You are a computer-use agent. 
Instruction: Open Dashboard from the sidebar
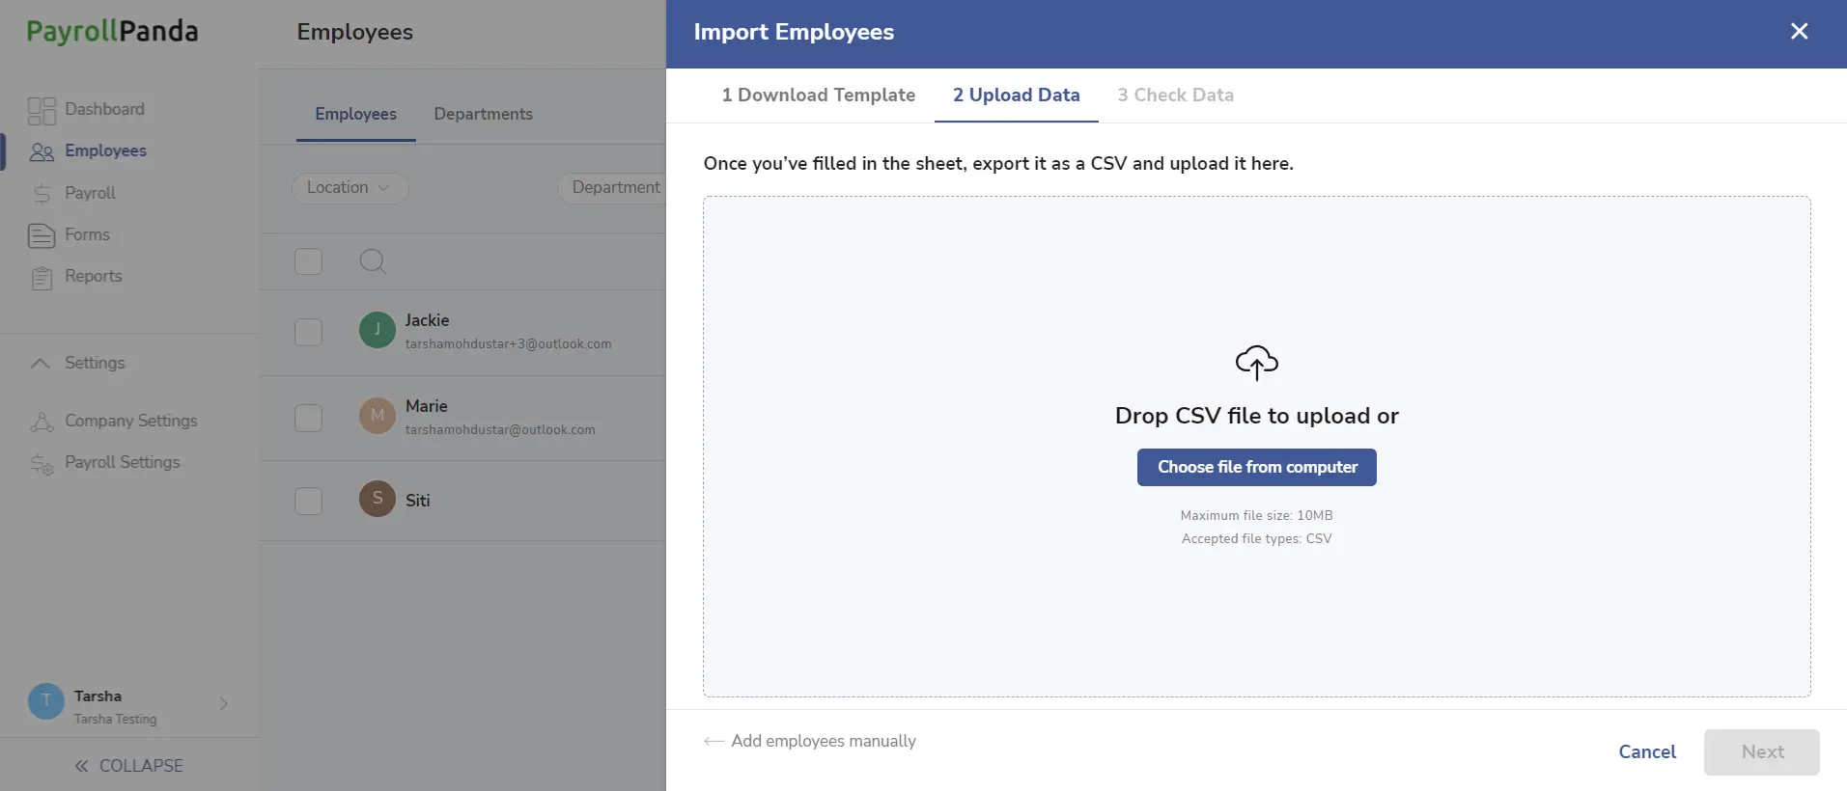pos(104,109)
